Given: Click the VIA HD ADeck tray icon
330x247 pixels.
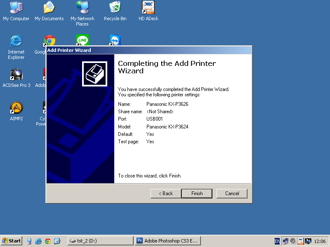Looking at the screenshot, I should [x=300, y=241].
